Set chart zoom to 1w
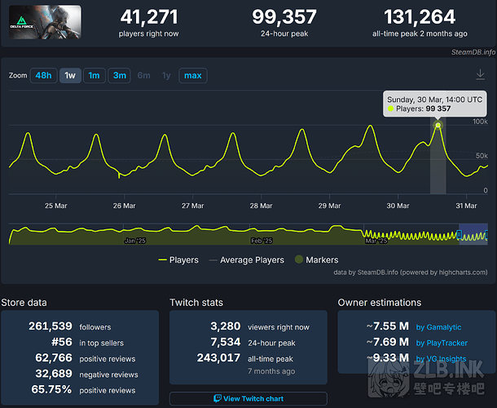 tap(70, 76)
